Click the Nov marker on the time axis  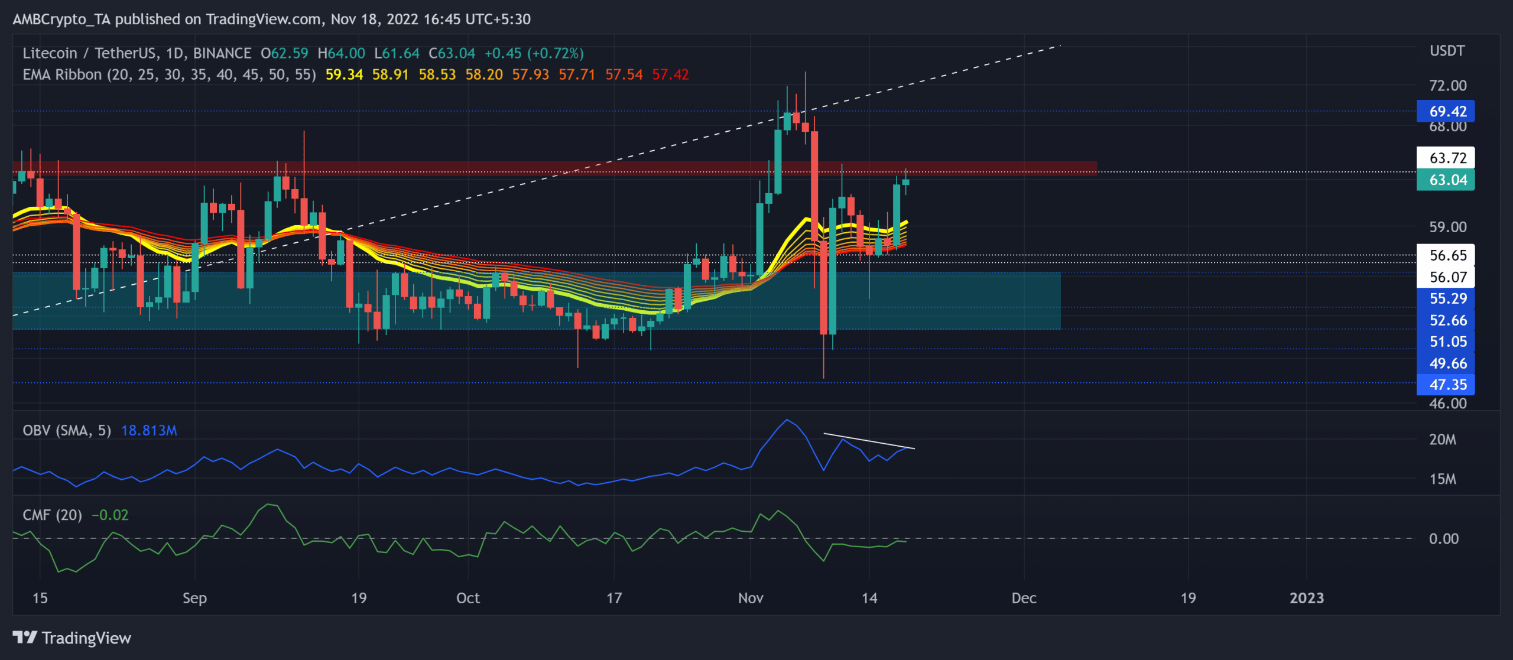pos(751,598)
